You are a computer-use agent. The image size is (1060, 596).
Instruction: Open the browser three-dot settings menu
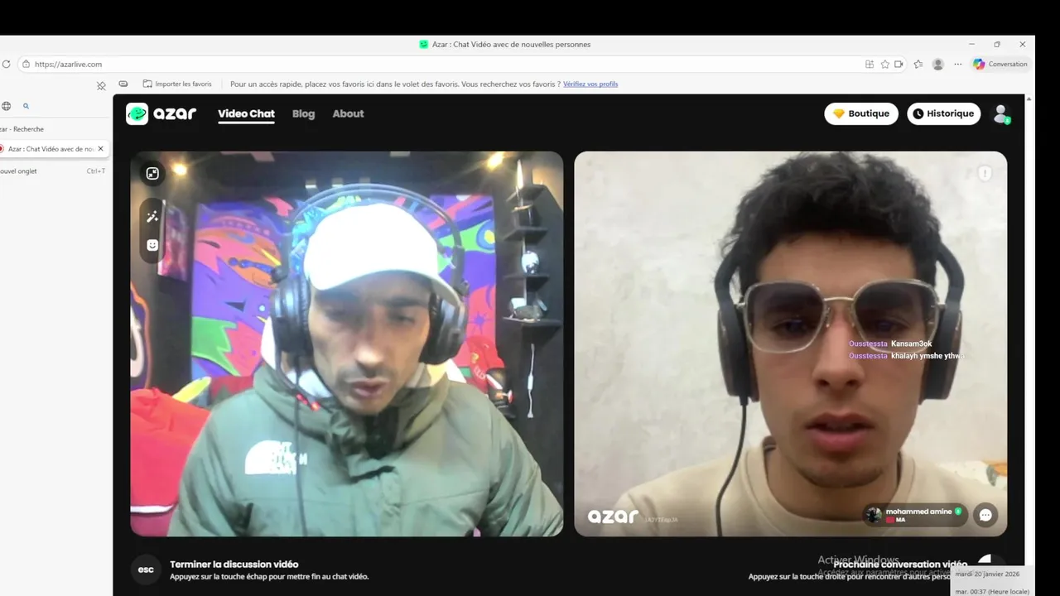click(958, 64)
